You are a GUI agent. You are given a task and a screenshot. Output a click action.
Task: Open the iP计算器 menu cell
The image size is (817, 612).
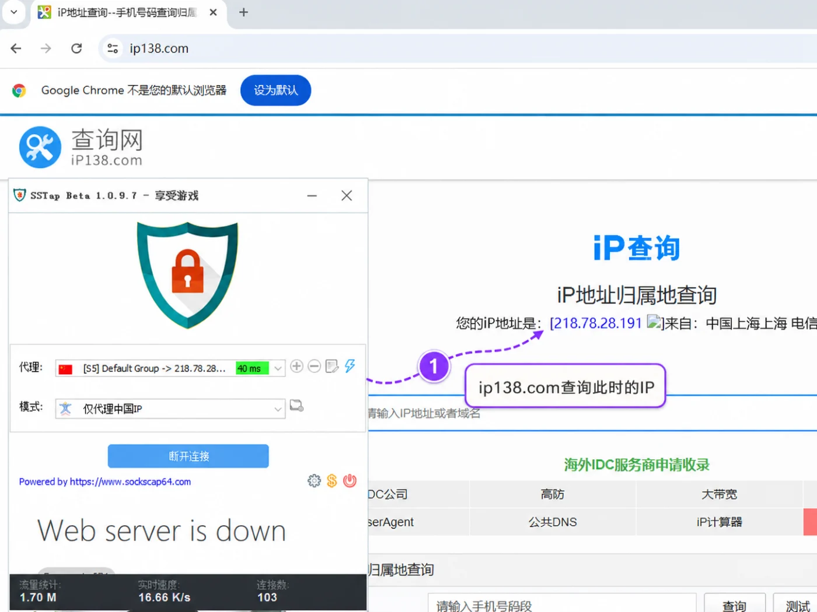pos(719,522)
